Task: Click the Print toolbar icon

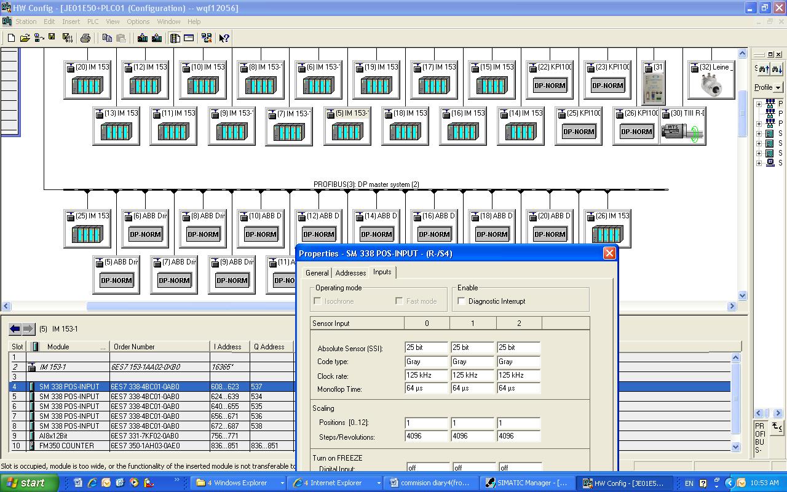Action: pos(85,38)
